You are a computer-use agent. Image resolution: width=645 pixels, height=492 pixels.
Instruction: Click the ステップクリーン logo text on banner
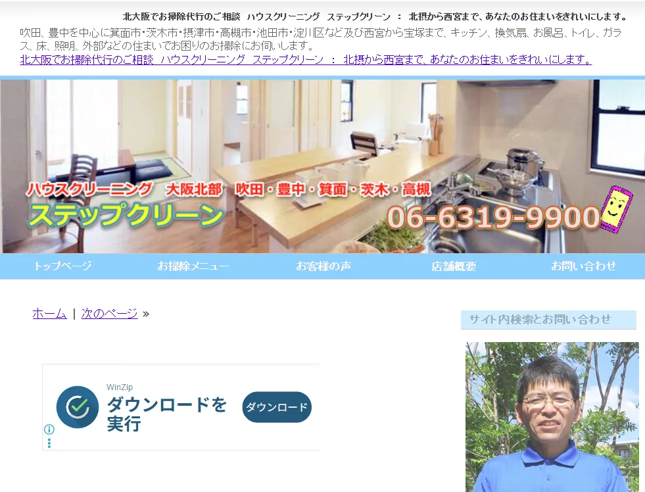tap(126, 215)
